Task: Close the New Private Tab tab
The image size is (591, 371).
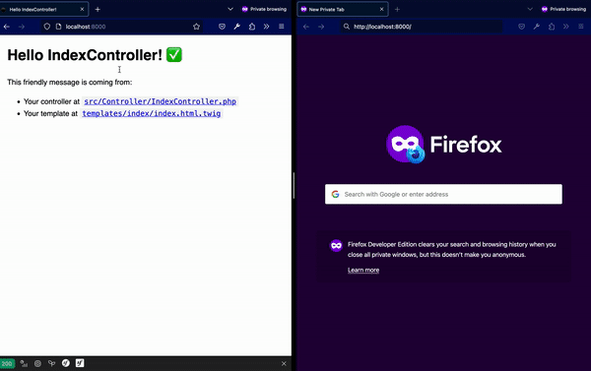Action: pos(381,10)
